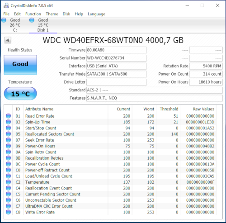The image size is (226, 223).
Task: Click the Power On Count 314 field
Action: pos(206,74)
